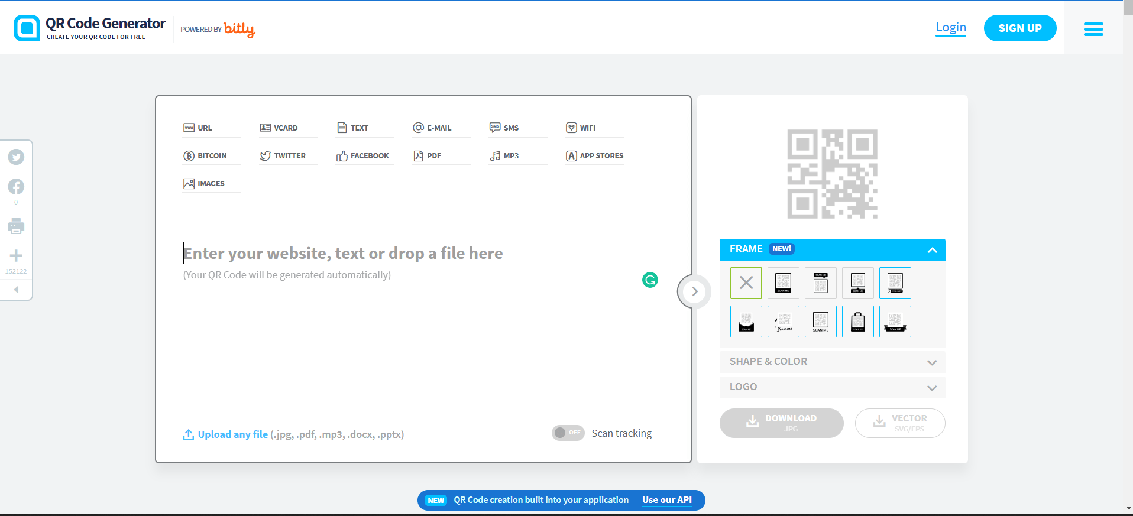Select frame with play button label
Viewport: 1133px width, 516px height.
[x=895, y=283]
